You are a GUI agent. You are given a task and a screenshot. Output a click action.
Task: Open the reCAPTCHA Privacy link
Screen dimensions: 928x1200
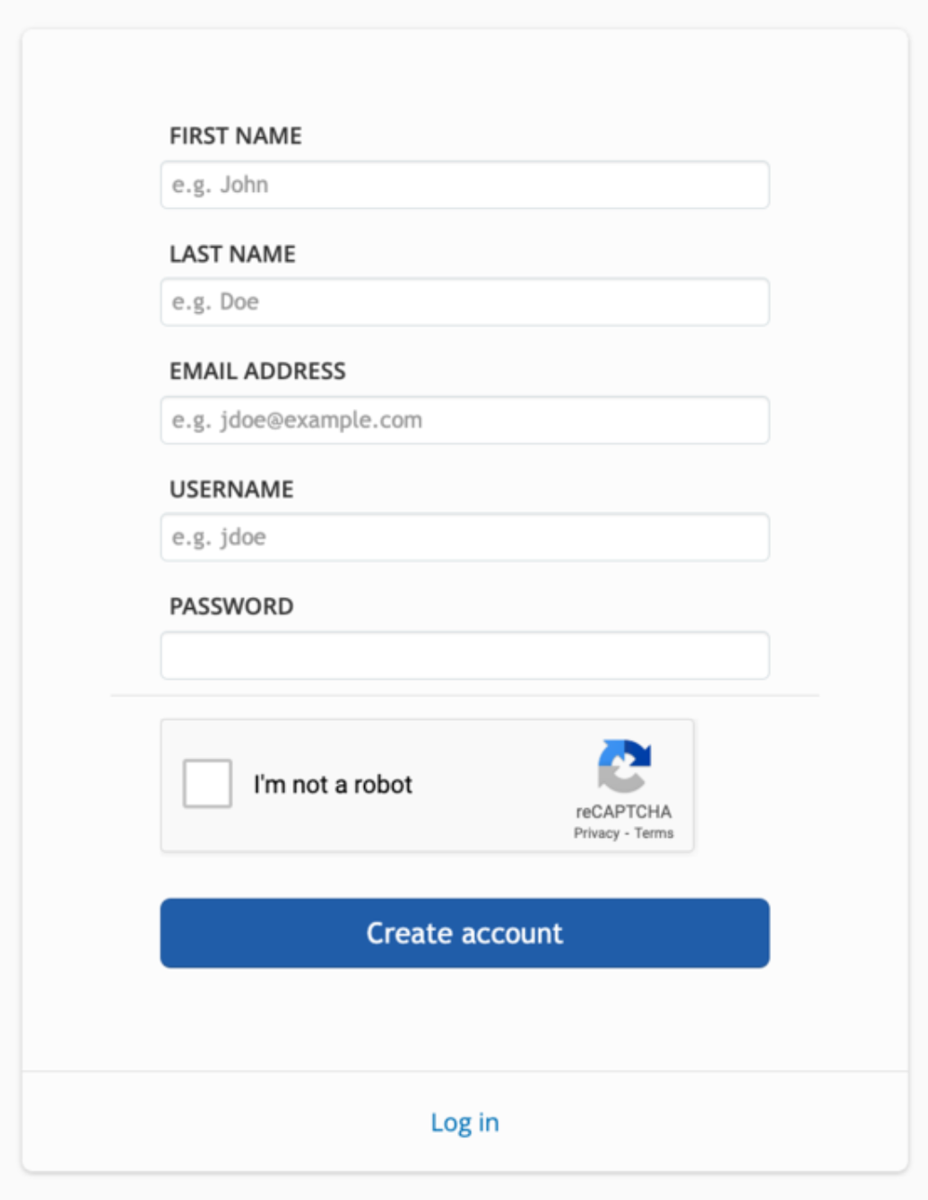tap(596, 833)
